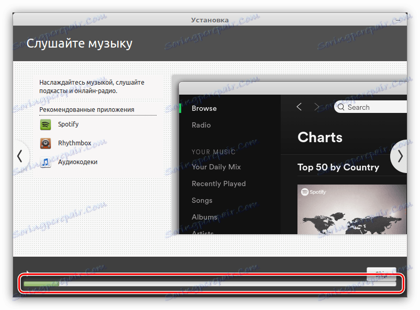Click the Рекомендованные приложения heading
This screenshot has height=310, width=420.
point(87,110)
